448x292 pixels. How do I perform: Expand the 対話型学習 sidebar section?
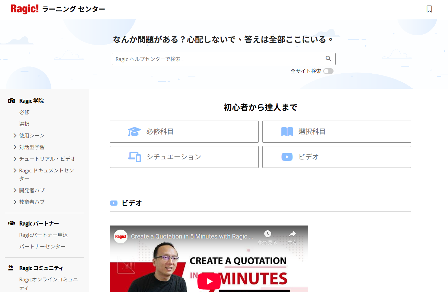pyautogui.click(x=15, y=147)
